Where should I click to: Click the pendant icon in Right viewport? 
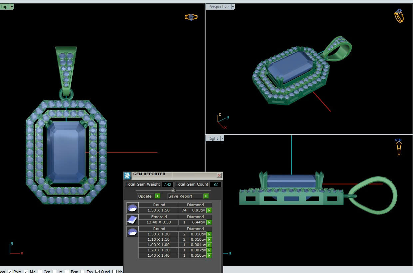398,147
